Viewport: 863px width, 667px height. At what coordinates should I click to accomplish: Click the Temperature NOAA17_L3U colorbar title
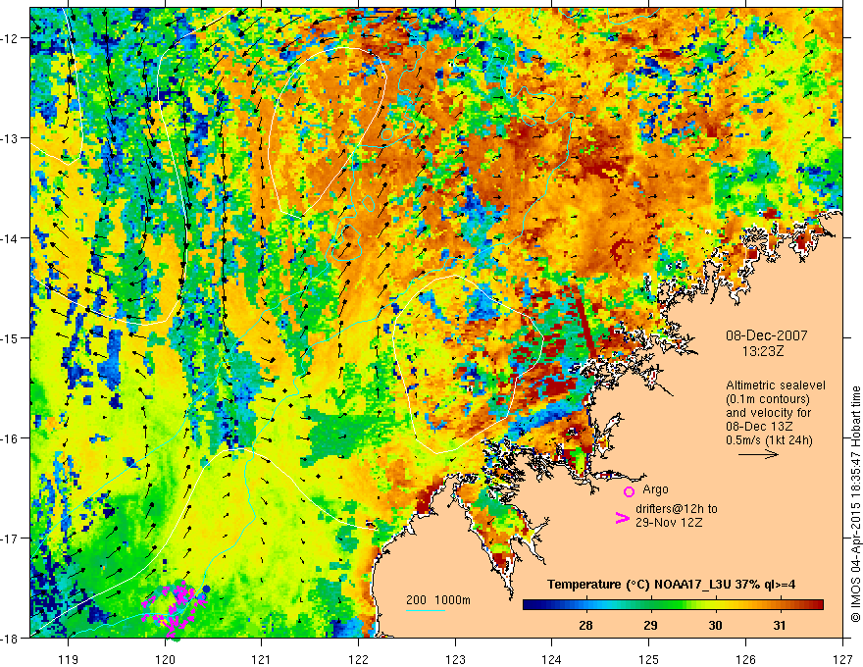671,585
